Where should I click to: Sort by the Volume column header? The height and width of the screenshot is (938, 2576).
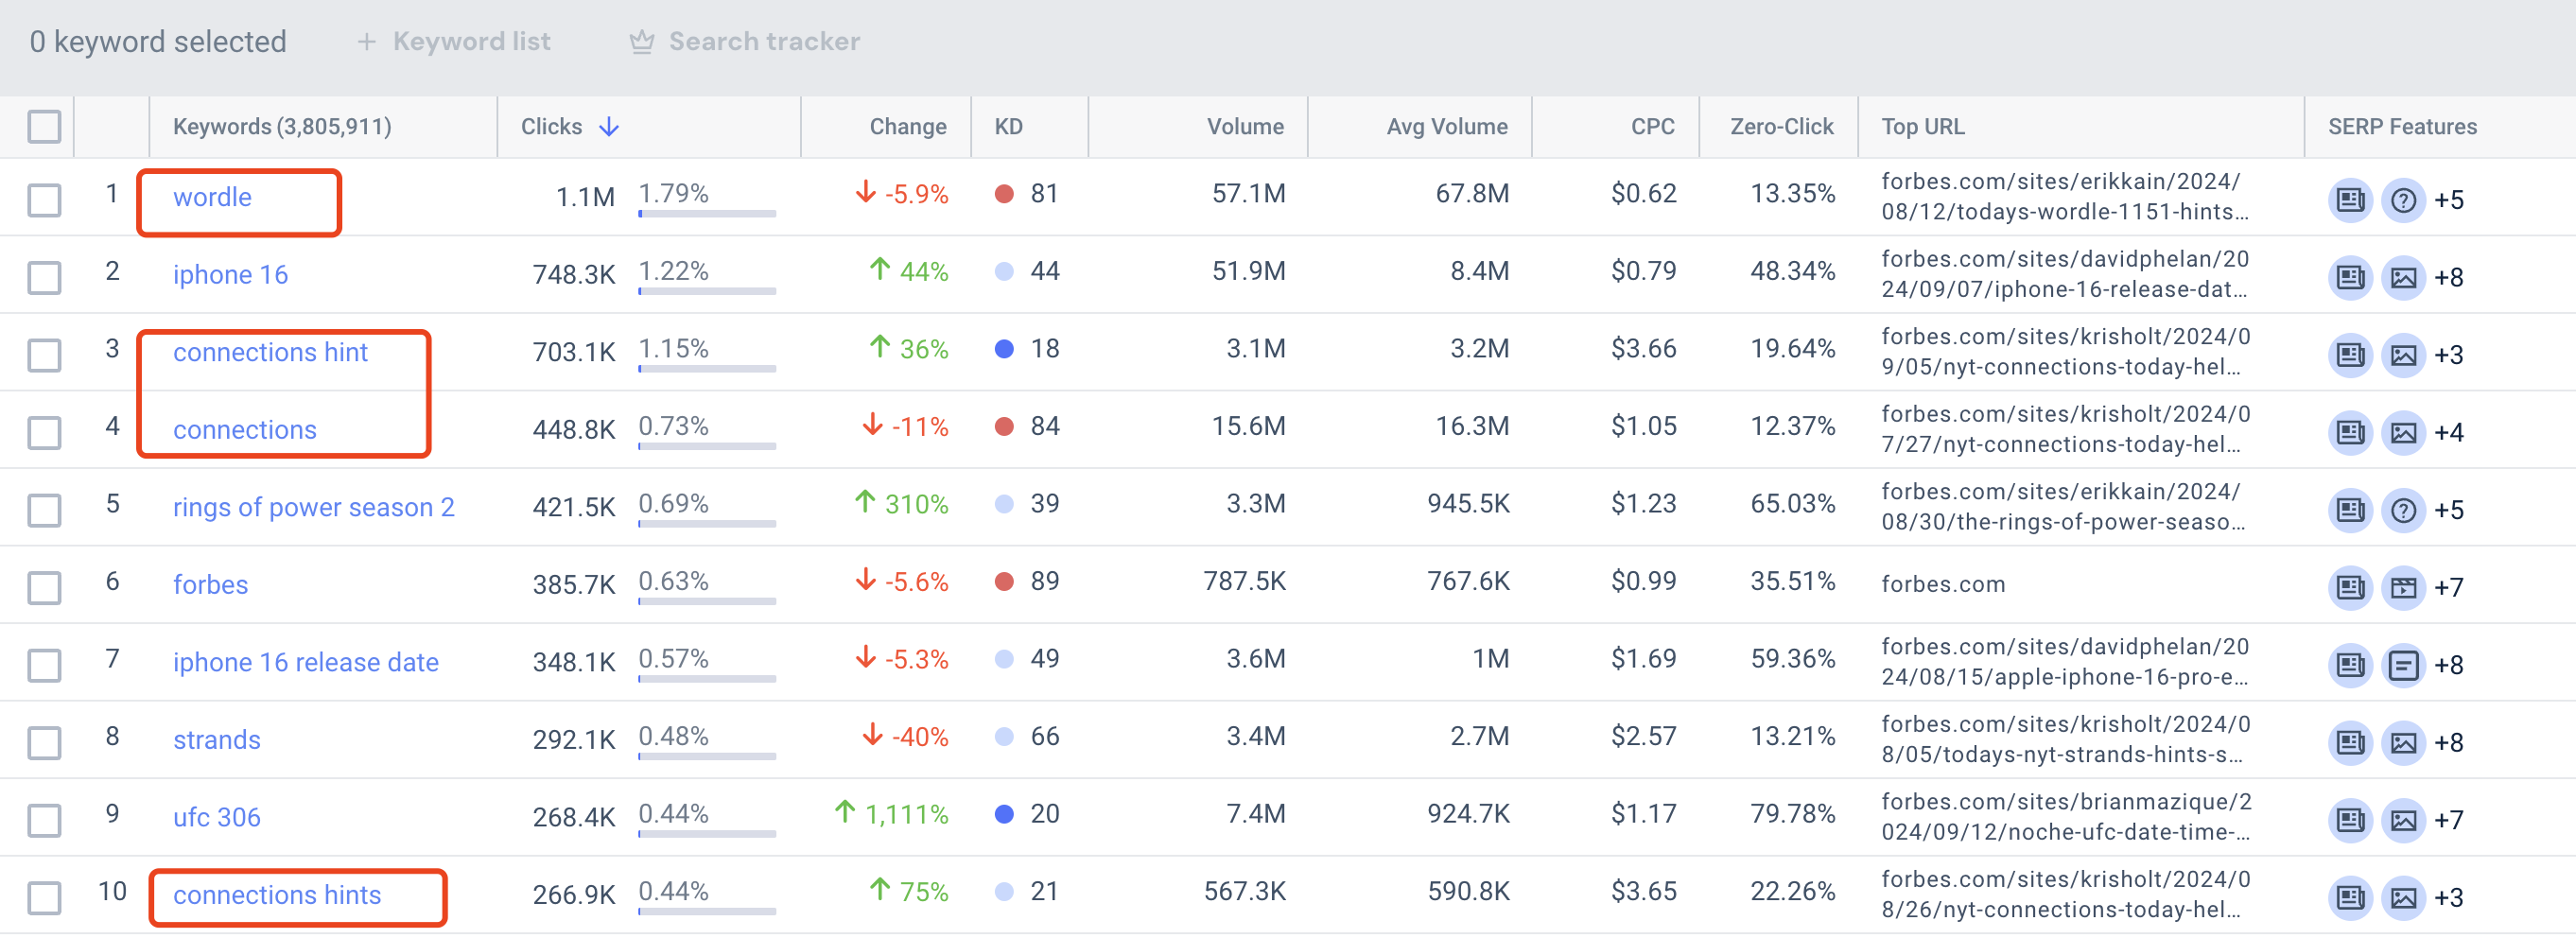1245,127
